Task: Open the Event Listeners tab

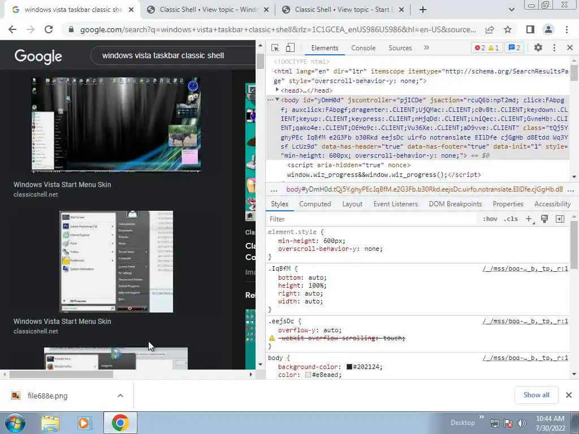Action: coord(395,204)
